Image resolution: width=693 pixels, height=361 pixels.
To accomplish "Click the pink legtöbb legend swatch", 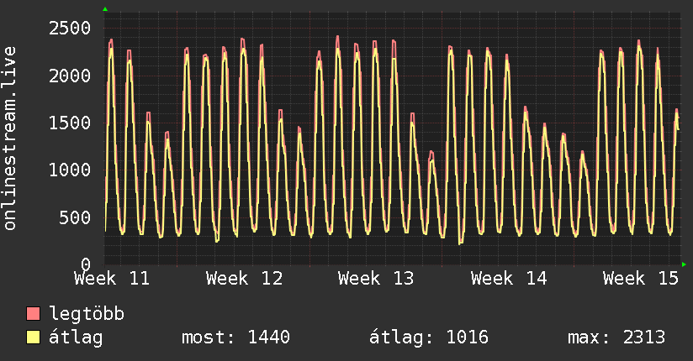I will pos(33,313).
